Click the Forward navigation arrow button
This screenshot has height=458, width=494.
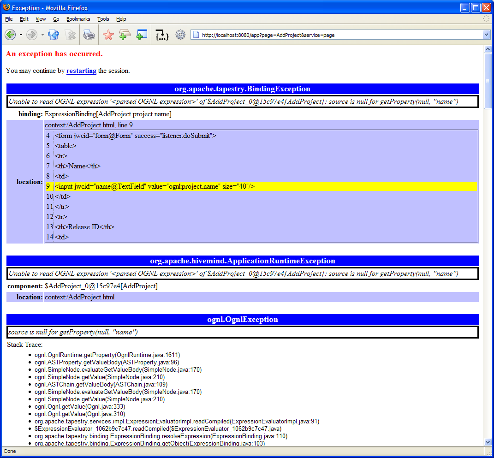[31, 35]
